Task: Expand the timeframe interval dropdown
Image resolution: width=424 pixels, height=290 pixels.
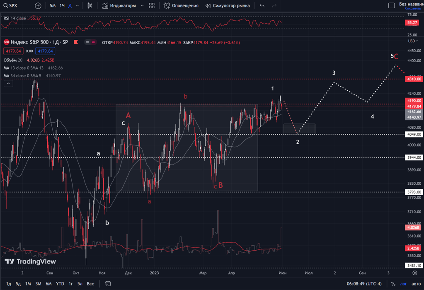Action: pyautogui.click(x=78, y=6)
